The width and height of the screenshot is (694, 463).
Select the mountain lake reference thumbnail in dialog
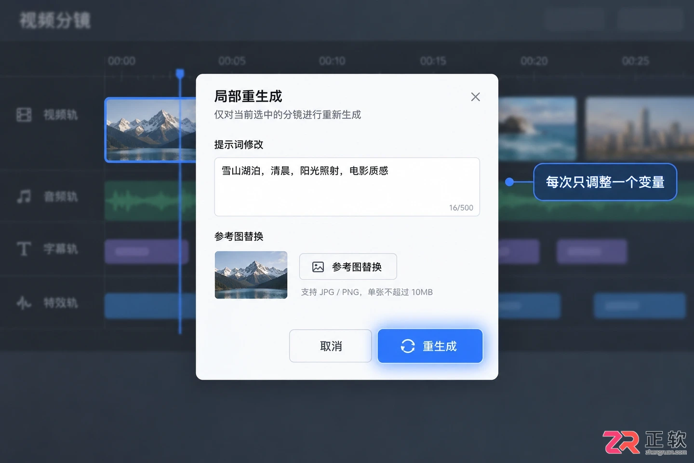(251, 275)
